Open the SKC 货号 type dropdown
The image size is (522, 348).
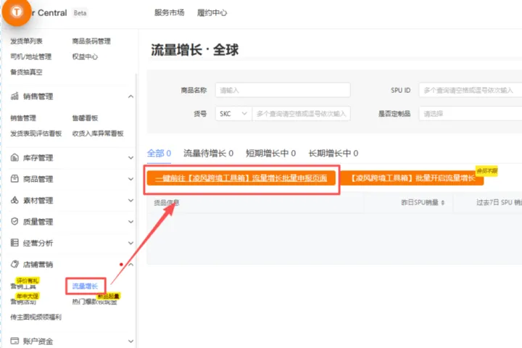(x=233, y=114)
